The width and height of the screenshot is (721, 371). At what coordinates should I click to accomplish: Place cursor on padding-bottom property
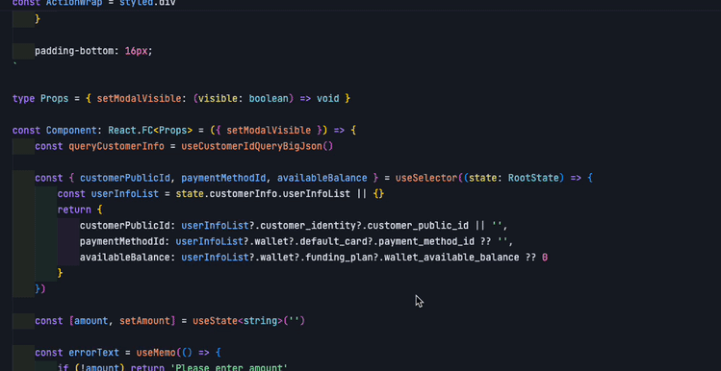click(74, 51)
